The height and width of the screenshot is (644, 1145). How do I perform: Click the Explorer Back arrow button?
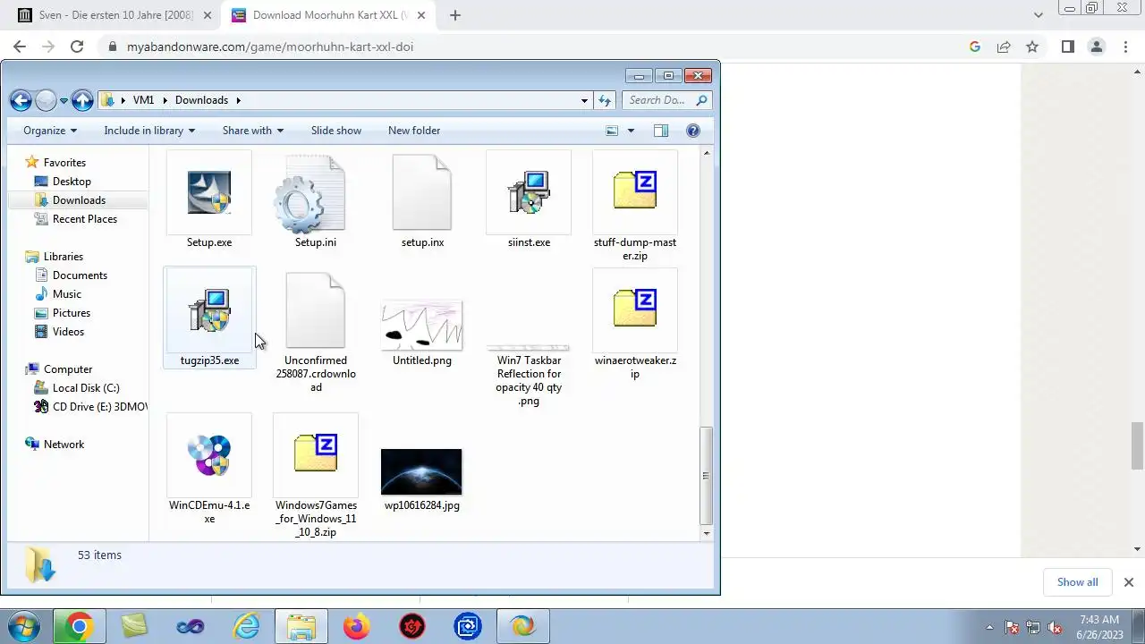coord(21,100)
